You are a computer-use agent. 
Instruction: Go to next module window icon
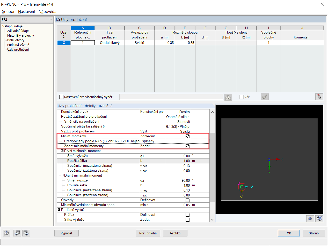point(26,233)
